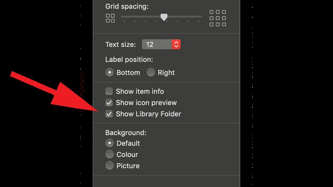Click the 'Grid spacing:' label
Image resolution: width=333 pixels, height=187 pixels.
[x=127, y=6]
